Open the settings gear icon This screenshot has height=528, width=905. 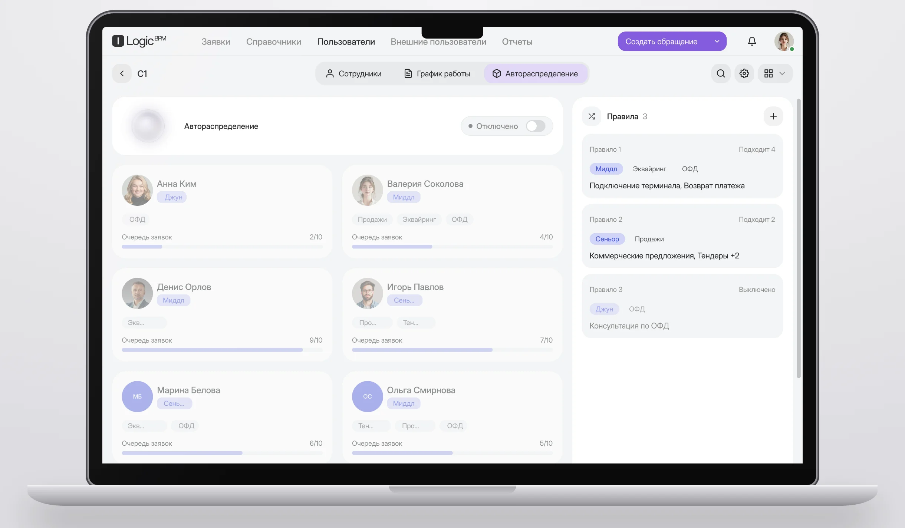click(744, 73)
